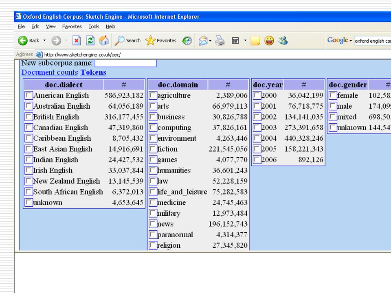Tick the 2004 year checkbox
The image size is (391, 293).
257,138
